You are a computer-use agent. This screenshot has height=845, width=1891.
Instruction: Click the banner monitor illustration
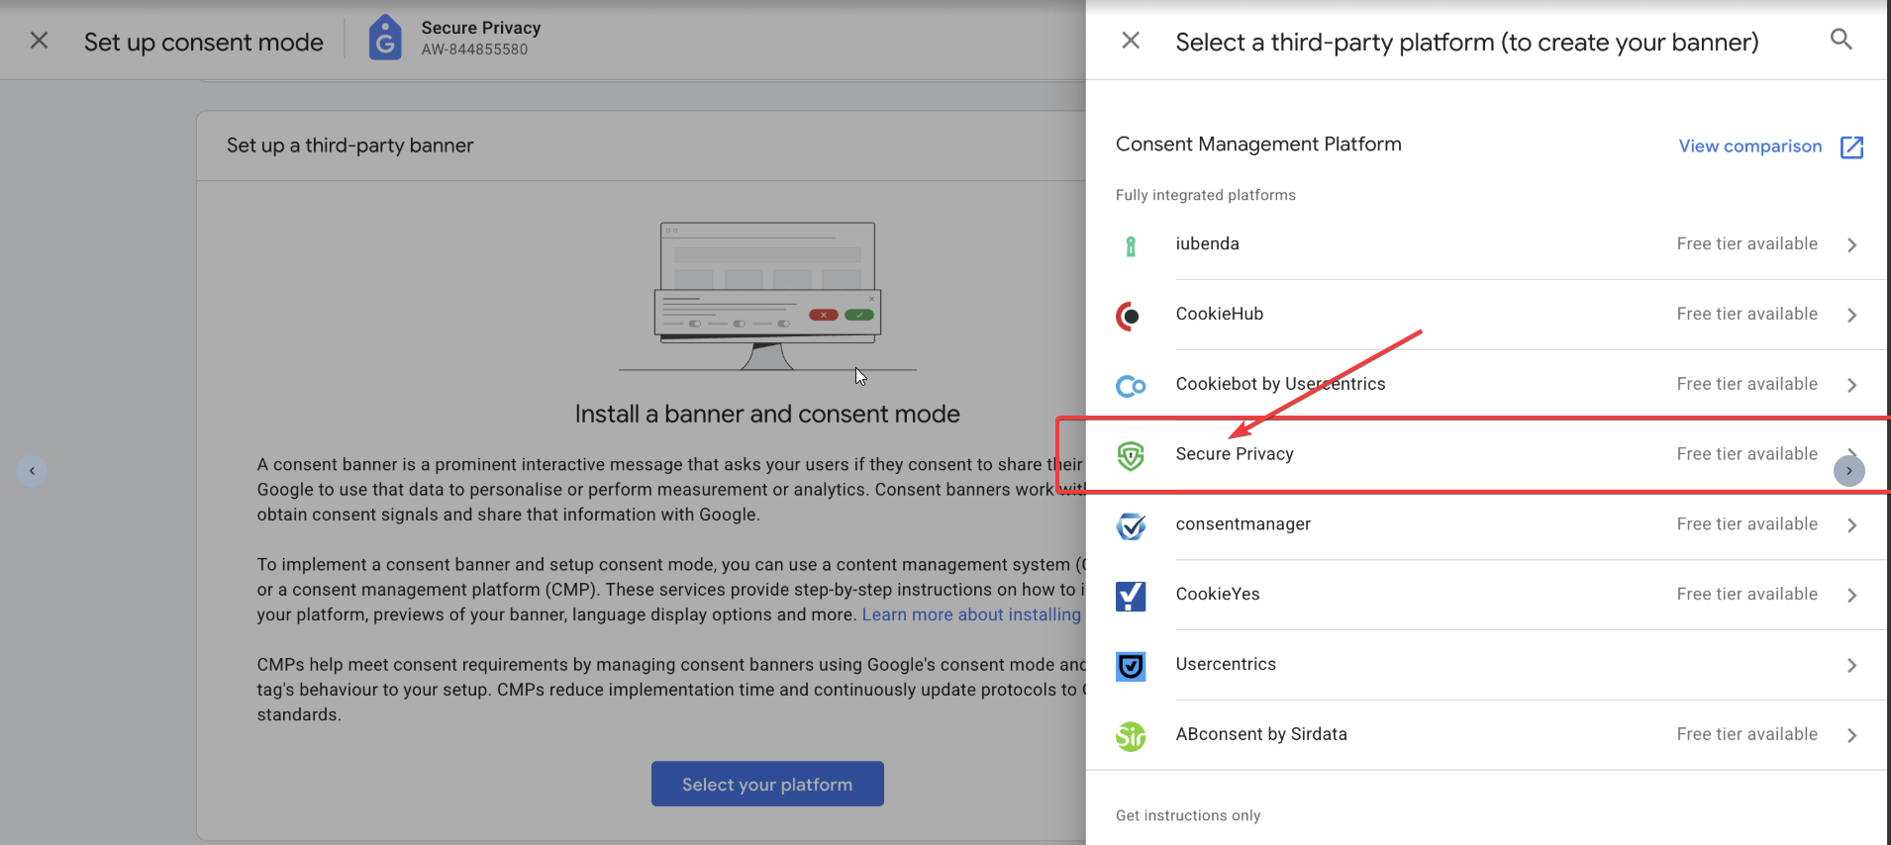pos(767,297)
